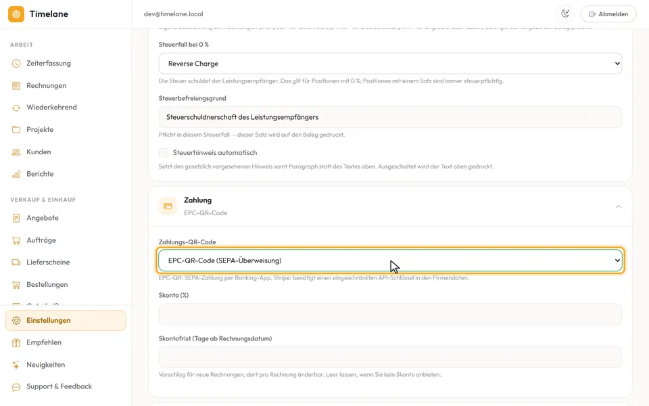Click the Kunden people icon

16,152
